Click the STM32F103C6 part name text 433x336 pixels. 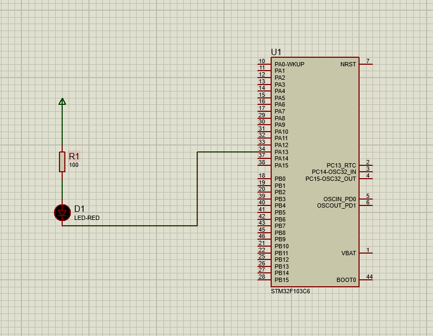coord(290,292)
